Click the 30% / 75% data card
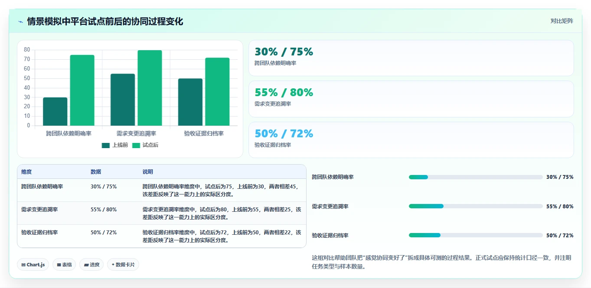The image size is (591, 288). (411, 58)
